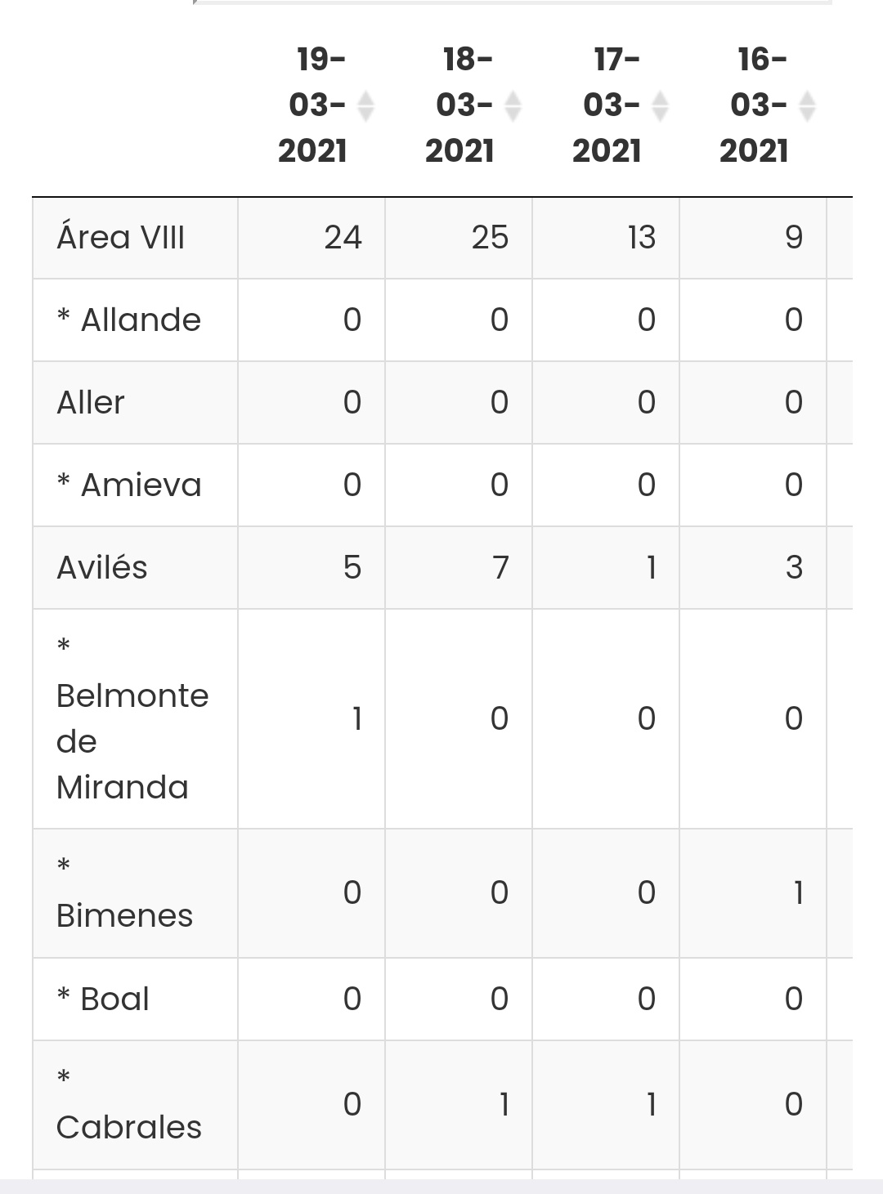
Task: Select the Avilés row label
Action: tap(102, 567)
